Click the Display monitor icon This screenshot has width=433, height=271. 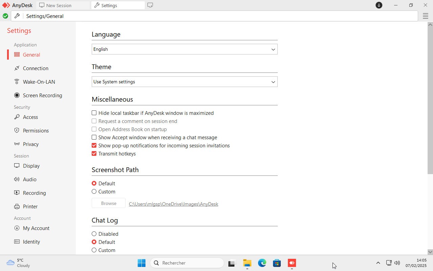click(17, 166)
